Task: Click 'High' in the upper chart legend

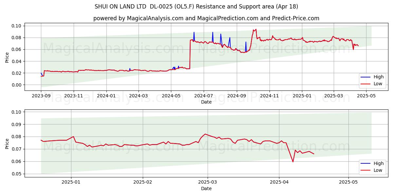Action: pos(379,77)
